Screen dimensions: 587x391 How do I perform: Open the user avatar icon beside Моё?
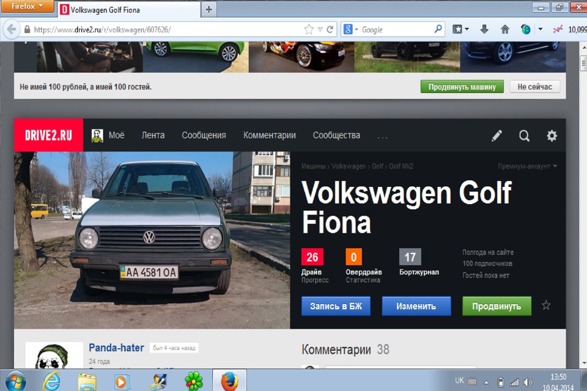[x=97, y=136]
